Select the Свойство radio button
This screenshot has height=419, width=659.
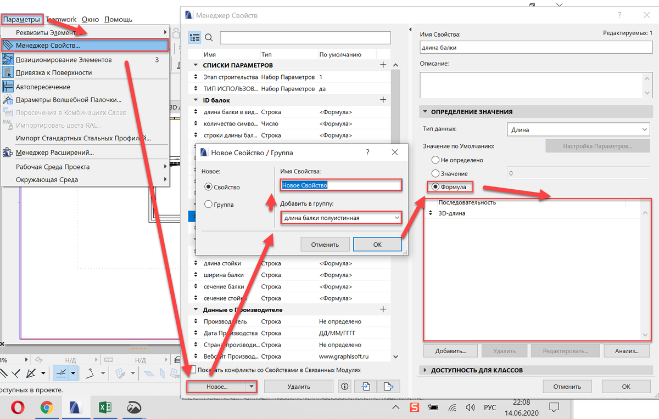[x=209, y=187]
